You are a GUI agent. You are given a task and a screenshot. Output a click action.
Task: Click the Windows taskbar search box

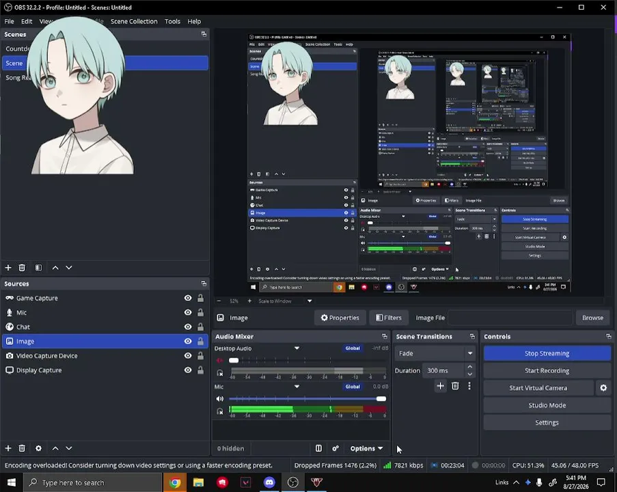point(92,482)
